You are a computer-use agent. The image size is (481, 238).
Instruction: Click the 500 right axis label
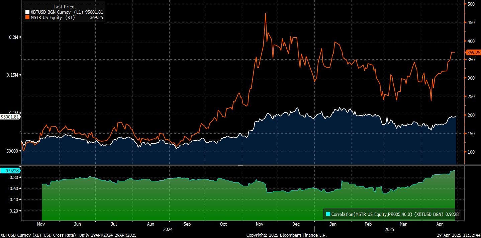coord(471,4)
